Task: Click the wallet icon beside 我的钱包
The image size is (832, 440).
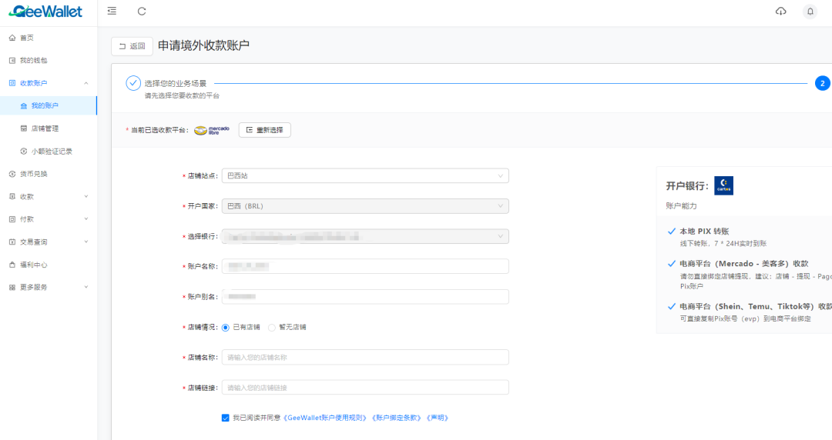Action: tap(12, 61)
